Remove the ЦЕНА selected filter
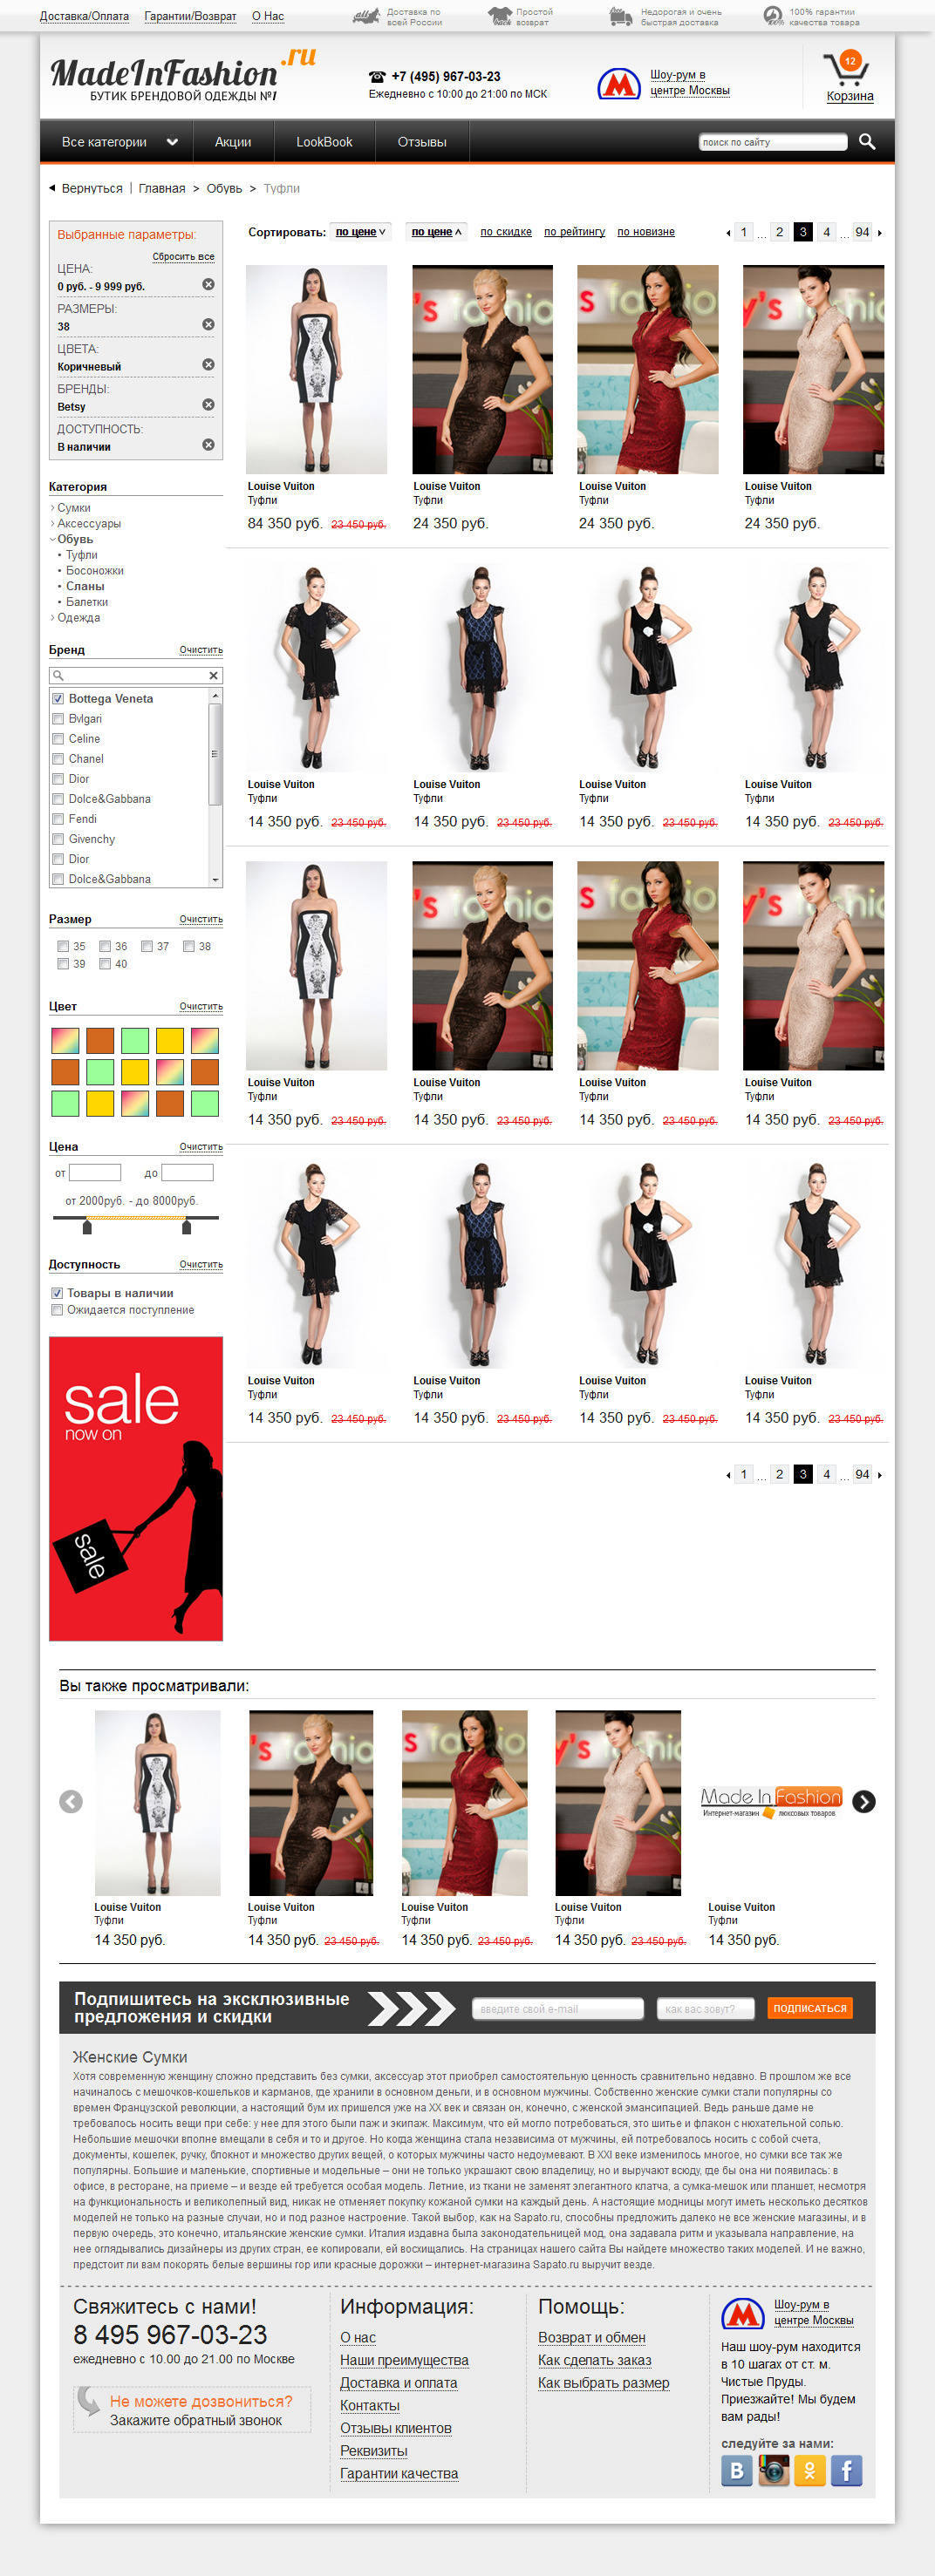Screen dimensions: 935x2576 pyautogui.click(x=208, y=284)
